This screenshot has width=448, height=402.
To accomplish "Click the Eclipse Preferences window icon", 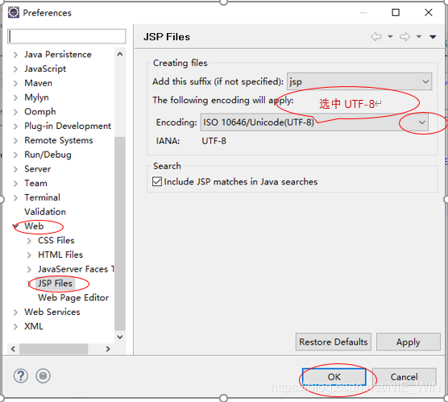I will tap(14, 13).
